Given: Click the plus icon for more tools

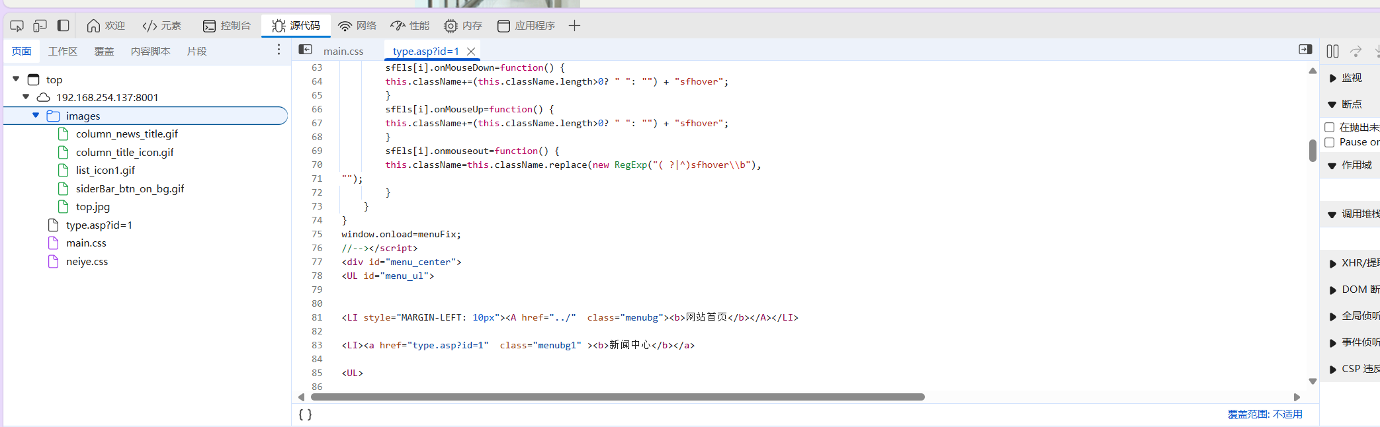Looking at the screenshot, I should (574, 26).
